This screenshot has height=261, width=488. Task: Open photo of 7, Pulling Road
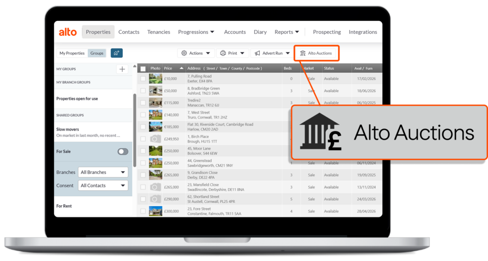click(x=155, y=79)
